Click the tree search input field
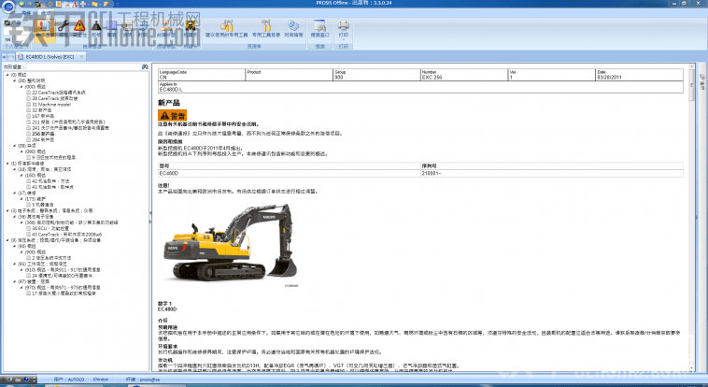 point(83,66)
